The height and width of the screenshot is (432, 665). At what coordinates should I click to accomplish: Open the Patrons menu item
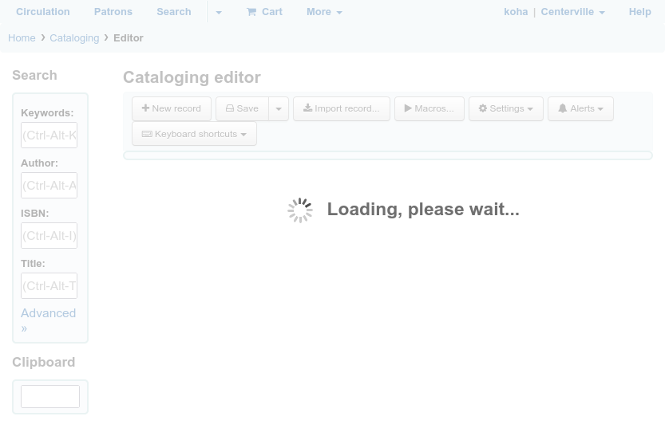coord(113,12)
